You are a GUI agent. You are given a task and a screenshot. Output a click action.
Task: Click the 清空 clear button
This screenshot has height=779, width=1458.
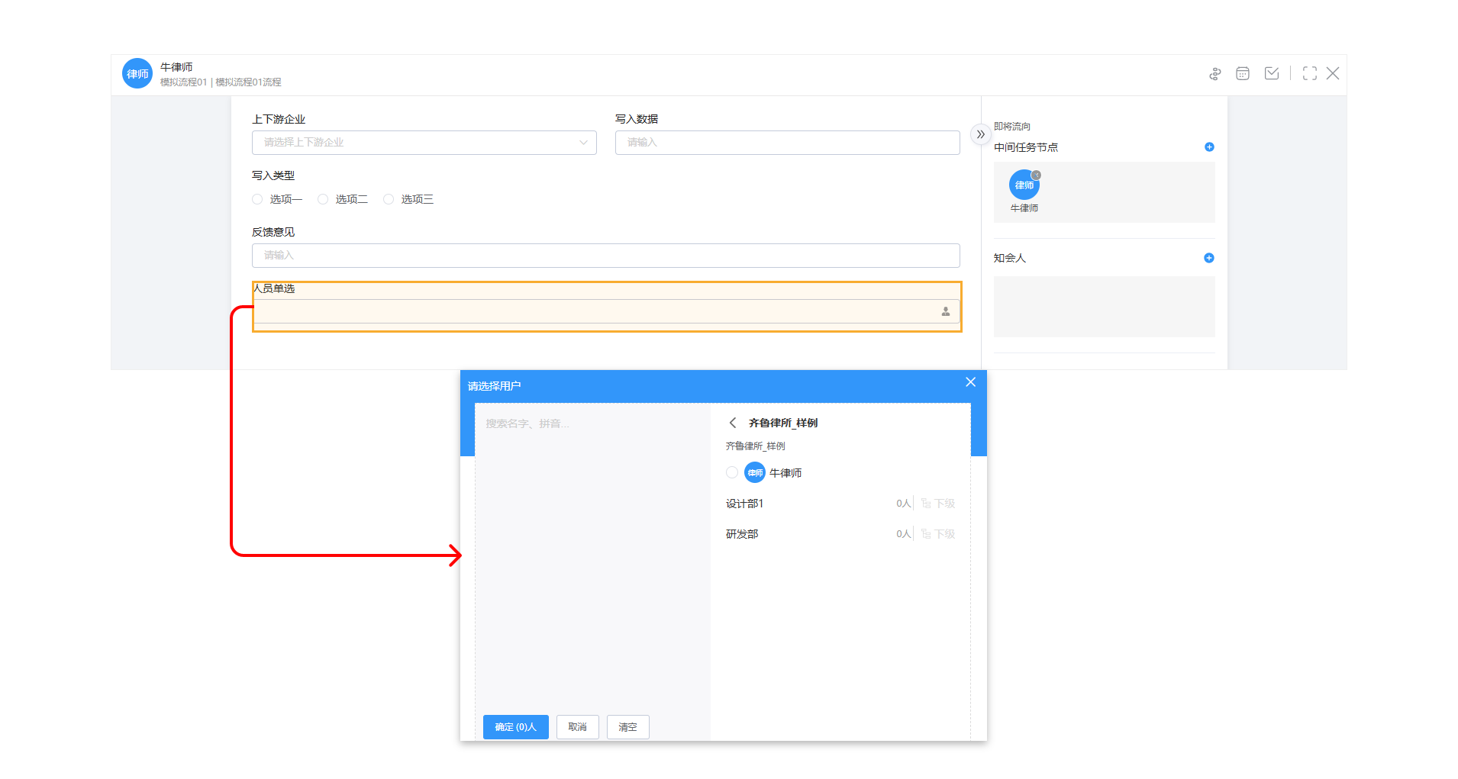point(627,727)
